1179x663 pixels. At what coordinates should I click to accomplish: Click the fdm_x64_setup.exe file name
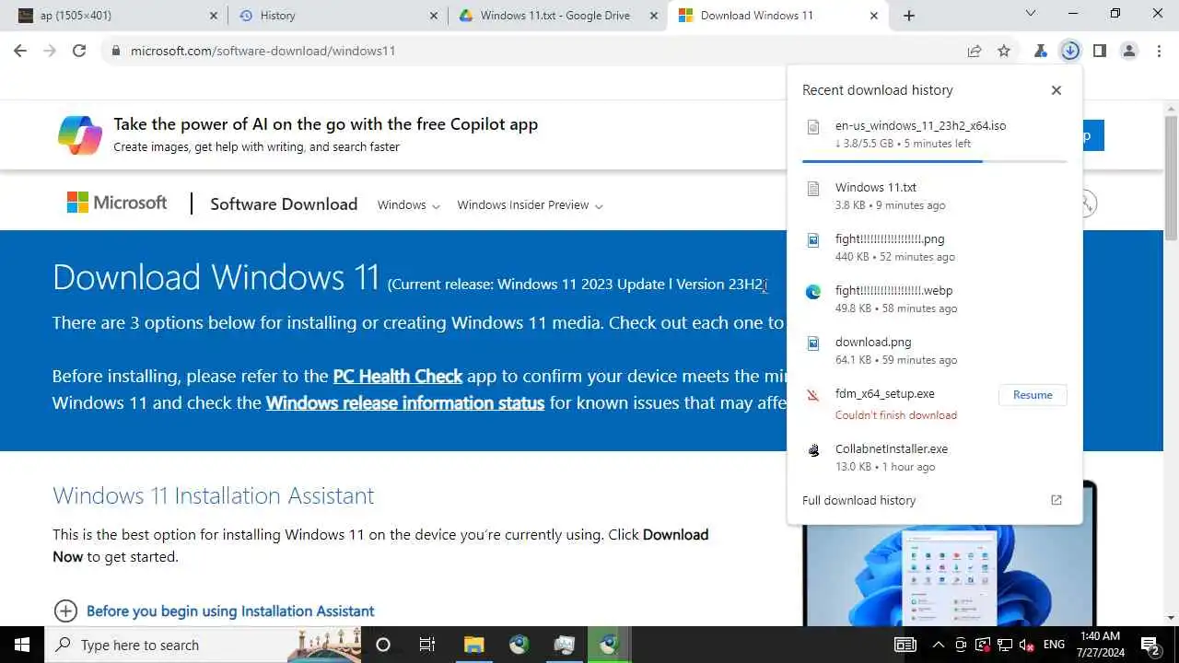884,393
